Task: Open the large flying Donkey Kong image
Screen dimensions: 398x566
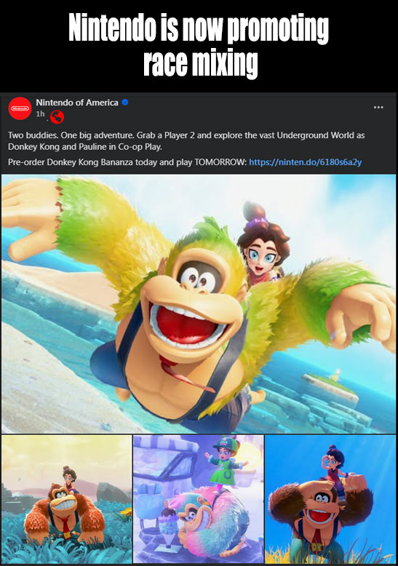Action: tap(199, 303)
